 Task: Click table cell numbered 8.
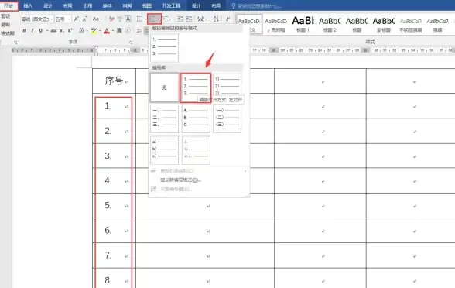tap(114, 279)
